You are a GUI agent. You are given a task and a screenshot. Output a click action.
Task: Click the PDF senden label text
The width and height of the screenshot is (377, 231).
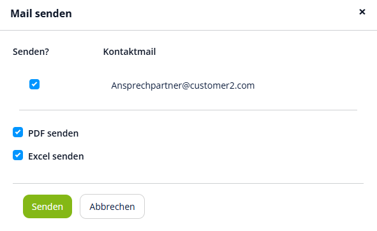pos(54,133)
